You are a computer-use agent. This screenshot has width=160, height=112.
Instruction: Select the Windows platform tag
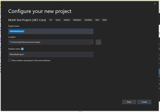77,20
